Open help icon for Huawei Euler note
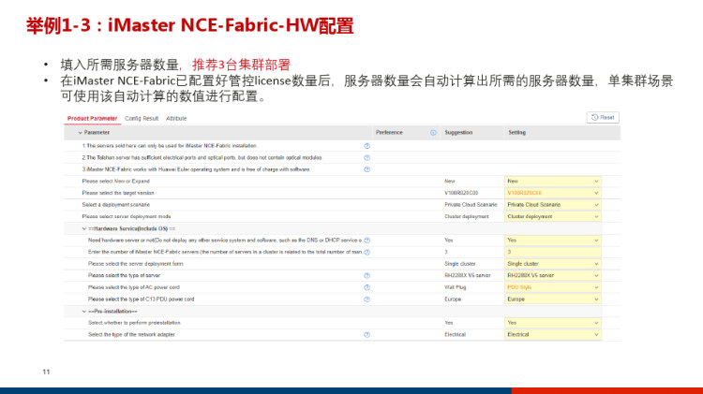 point(366,169)
